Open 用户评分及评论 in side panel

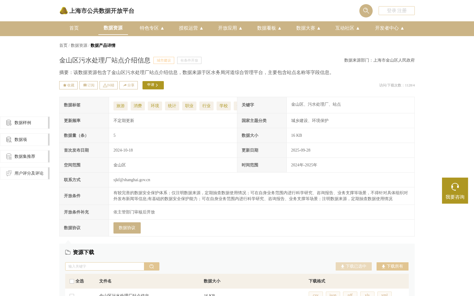tap(25, 173)
